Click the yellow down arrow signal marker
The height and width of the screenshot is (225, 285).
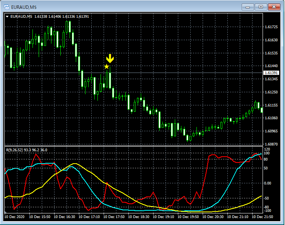coord(110,59)
